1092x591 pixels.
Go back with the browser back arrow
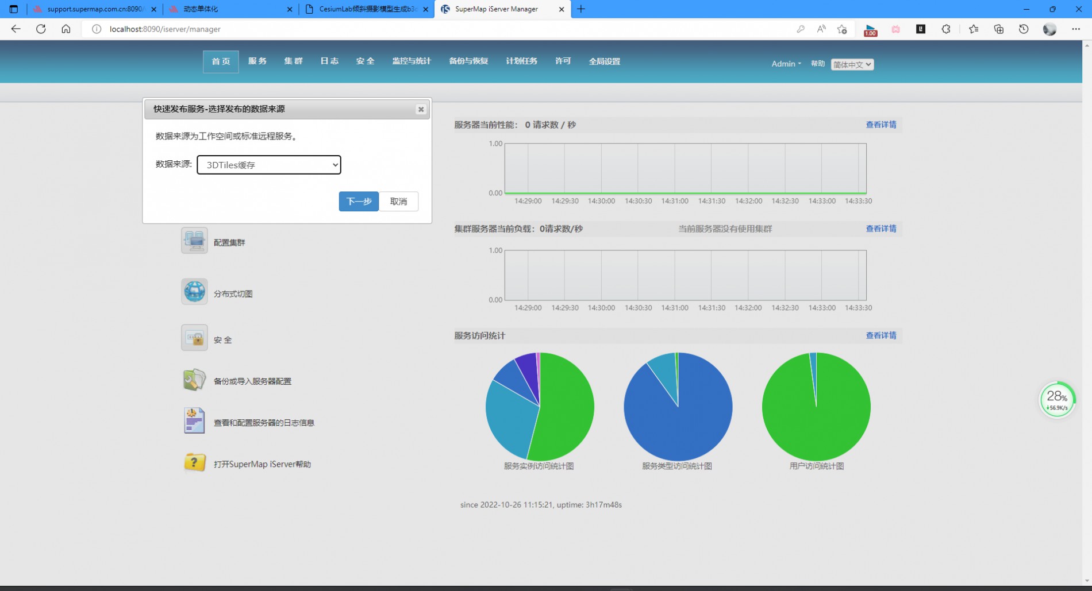[16, 29]
